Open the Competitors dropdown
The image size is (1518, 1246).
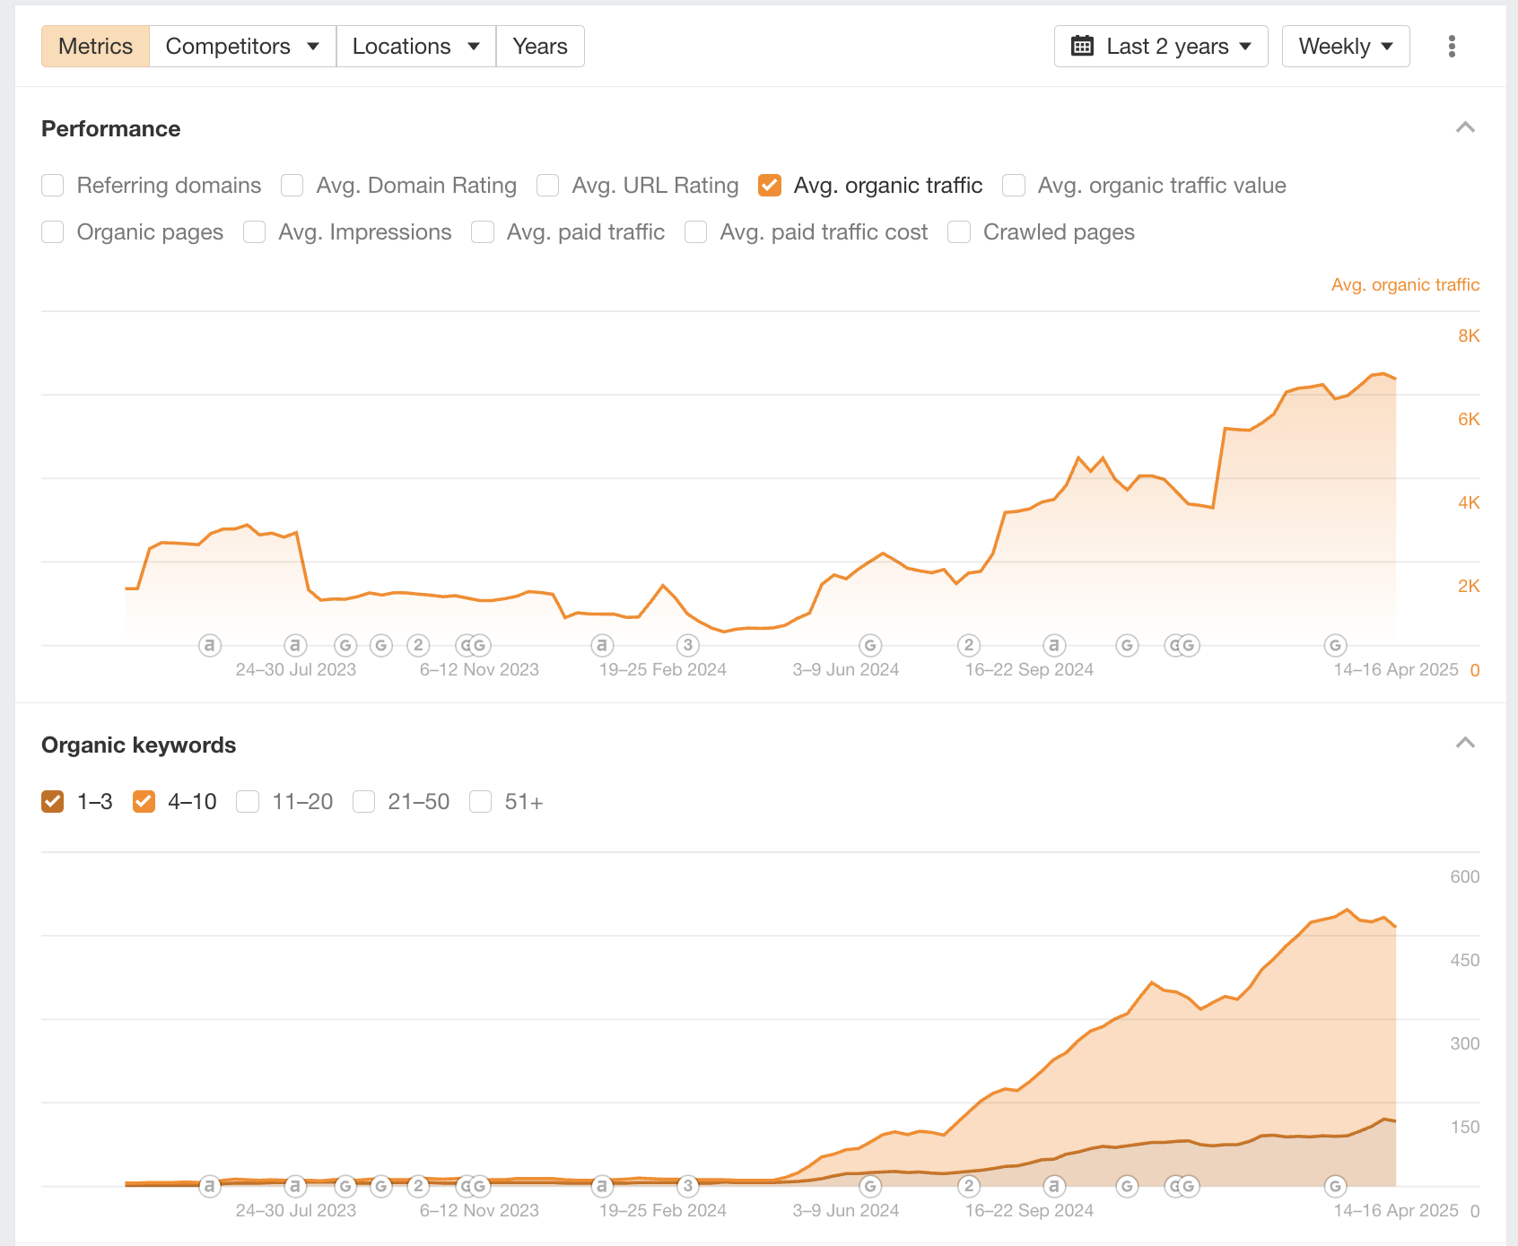click(242, 47)
